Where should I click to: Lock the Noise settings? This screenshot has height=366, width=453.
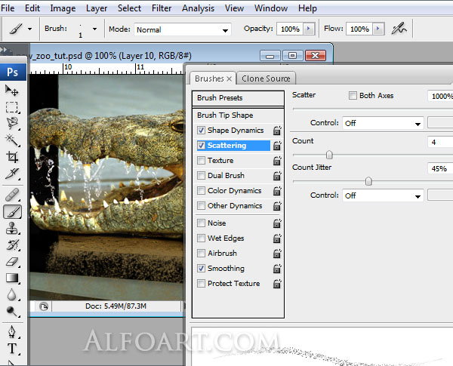(x=277, y=223)
